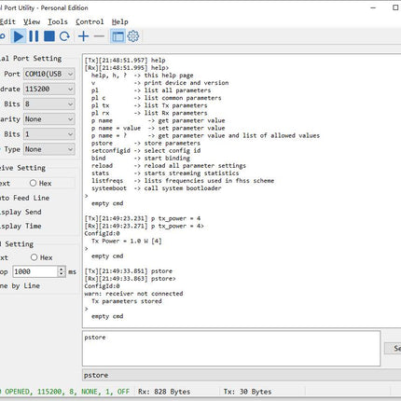Click the send text box containing pstore
This screenshot has width=401, height=401.
click(x=231, y=348)
